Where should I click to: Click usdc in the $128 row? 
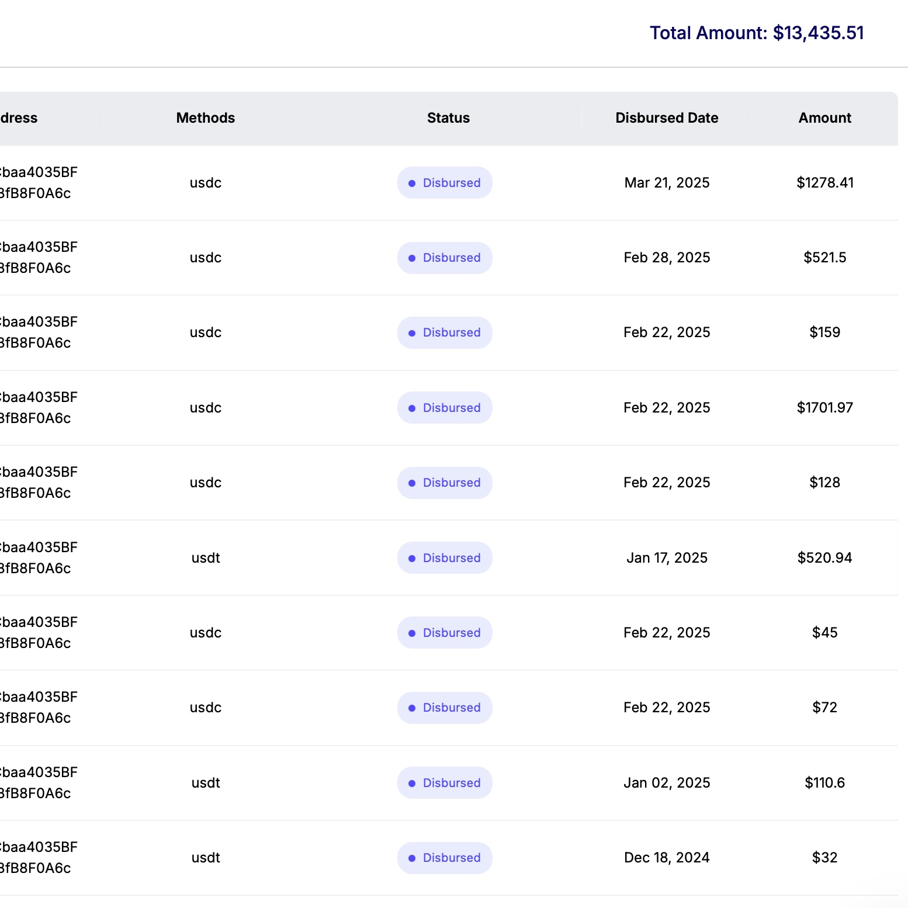point(206,483)
